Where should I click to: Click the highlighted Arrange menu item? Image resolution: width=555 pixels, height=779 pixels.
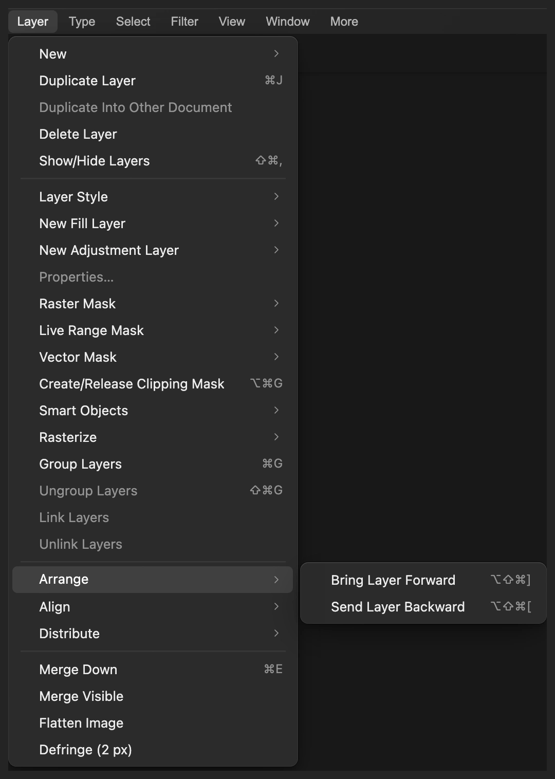153,580
